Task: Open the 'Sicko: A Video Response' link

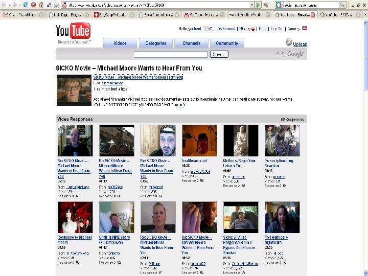Action: [x=239, y=245]
